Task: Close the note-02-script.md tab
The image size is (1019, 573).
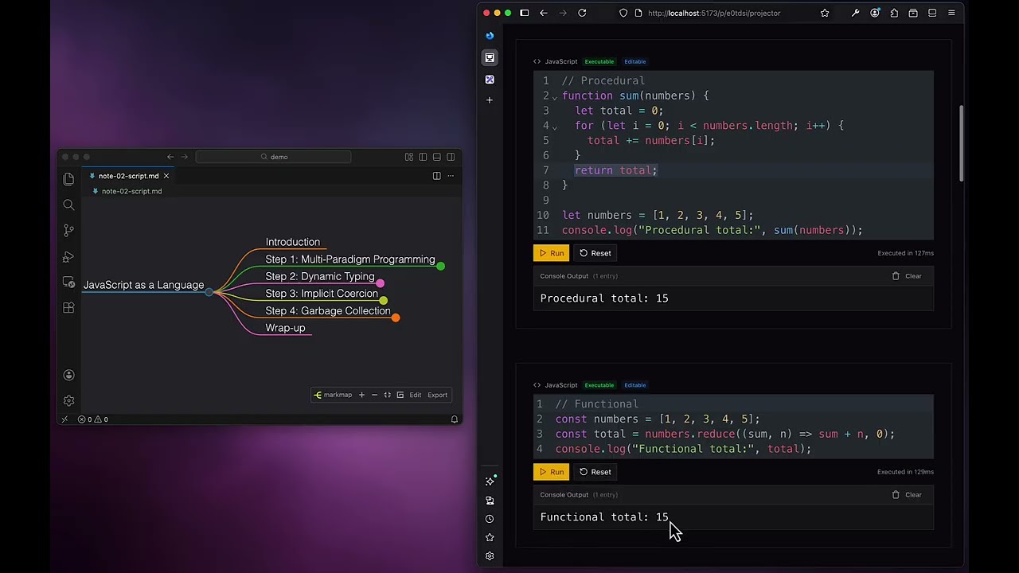Action: [166, 176]
